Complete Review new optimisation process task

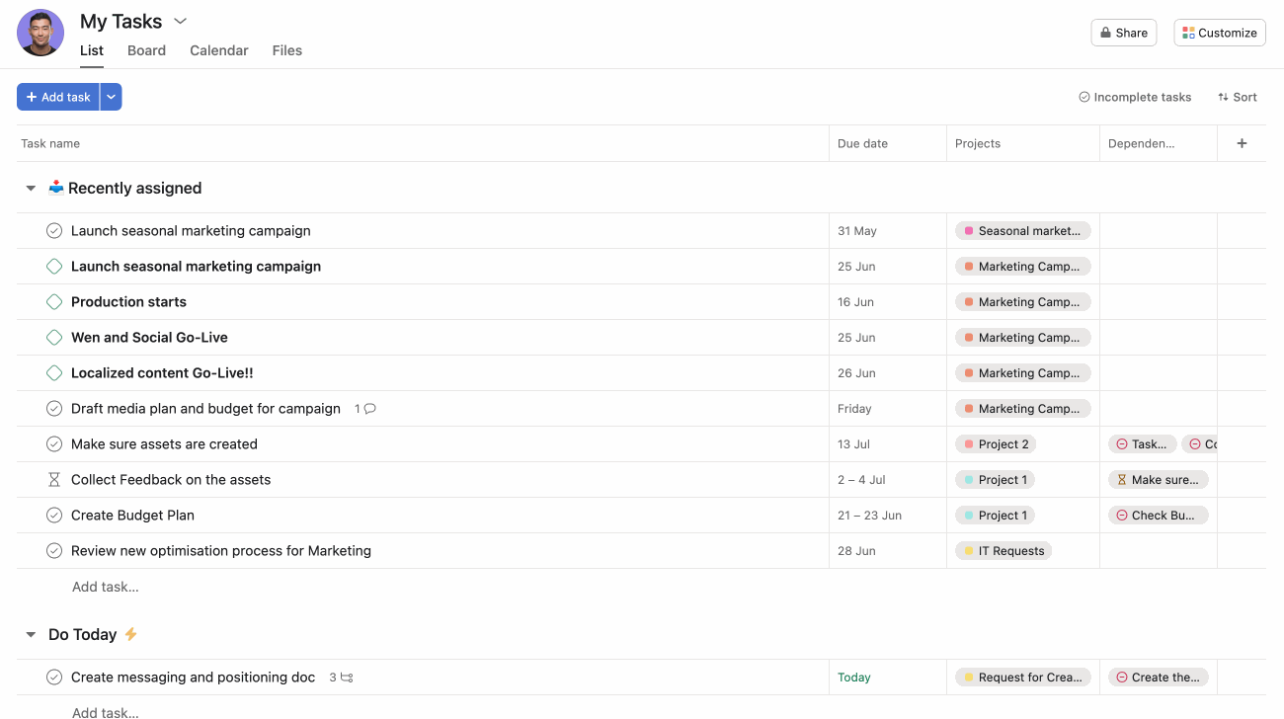pos(54,551)
